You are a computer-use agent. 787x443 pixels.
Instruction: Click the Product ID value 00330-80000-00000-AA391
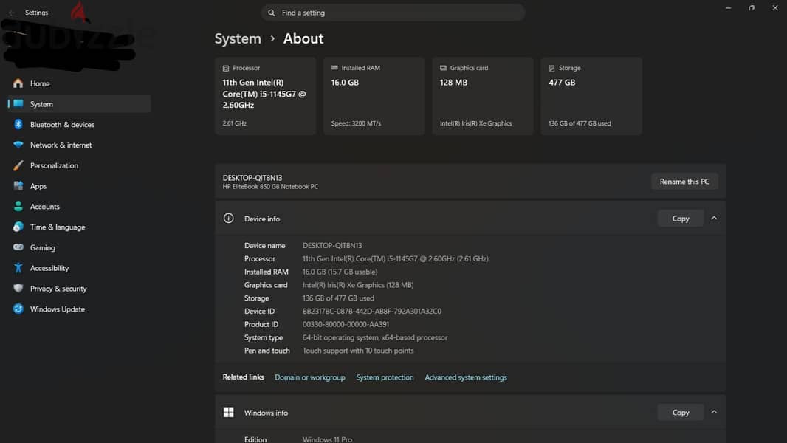pos(346,324)
